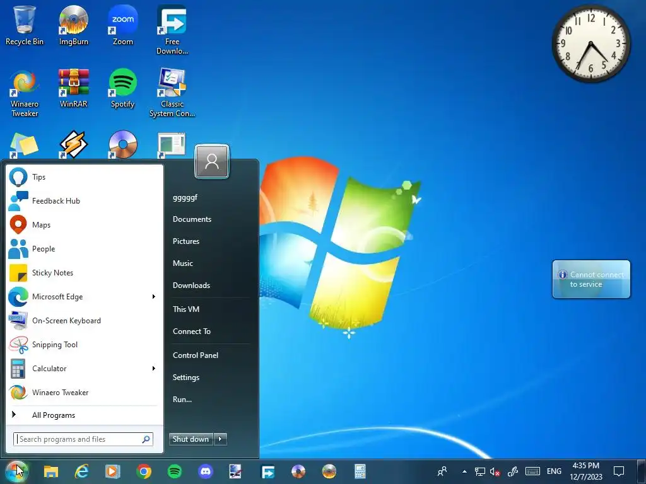Open Documents from the Start menu

pyautogui.click(x=192, y=219)
